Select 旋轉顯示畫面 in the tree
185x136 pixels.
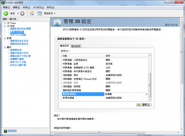pos(17,59)
